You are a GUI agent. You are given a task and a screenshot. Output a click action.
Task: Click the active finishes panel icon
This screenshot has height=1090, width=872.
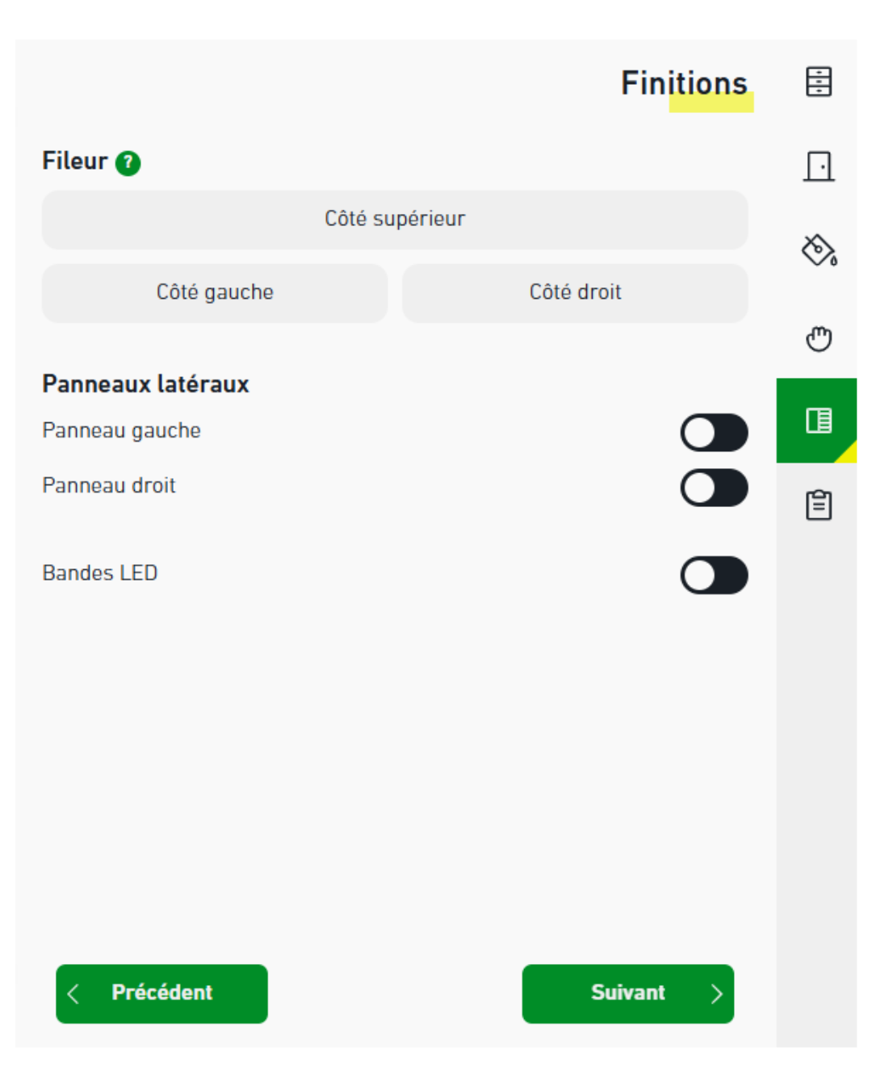(819, 420)
